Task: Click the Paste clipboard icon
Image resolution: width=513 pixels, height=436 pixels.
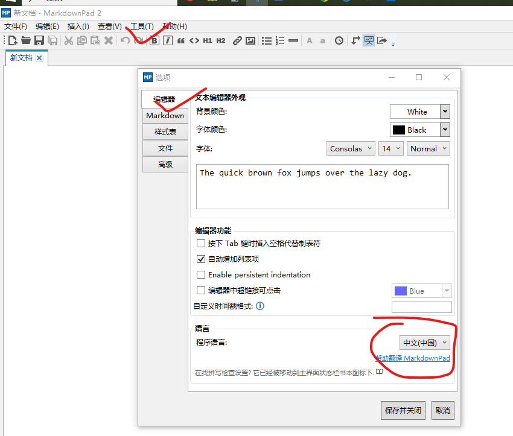Action: (x=95, y=40)
